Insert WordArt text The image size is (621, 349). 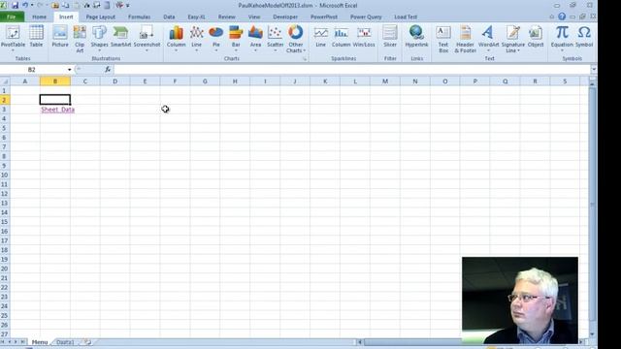click(488, 38)
